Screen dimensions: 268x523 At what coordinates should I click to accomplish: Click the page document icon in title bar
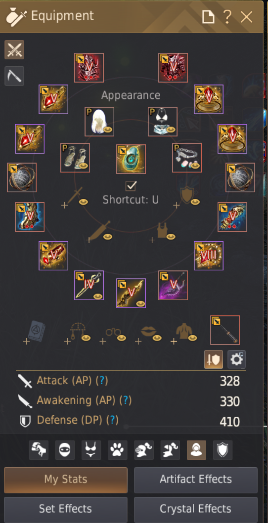(208, 17)
